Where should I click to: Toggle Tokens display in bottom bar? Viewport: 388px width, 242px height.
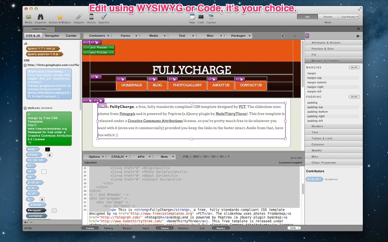coord(165,228)
